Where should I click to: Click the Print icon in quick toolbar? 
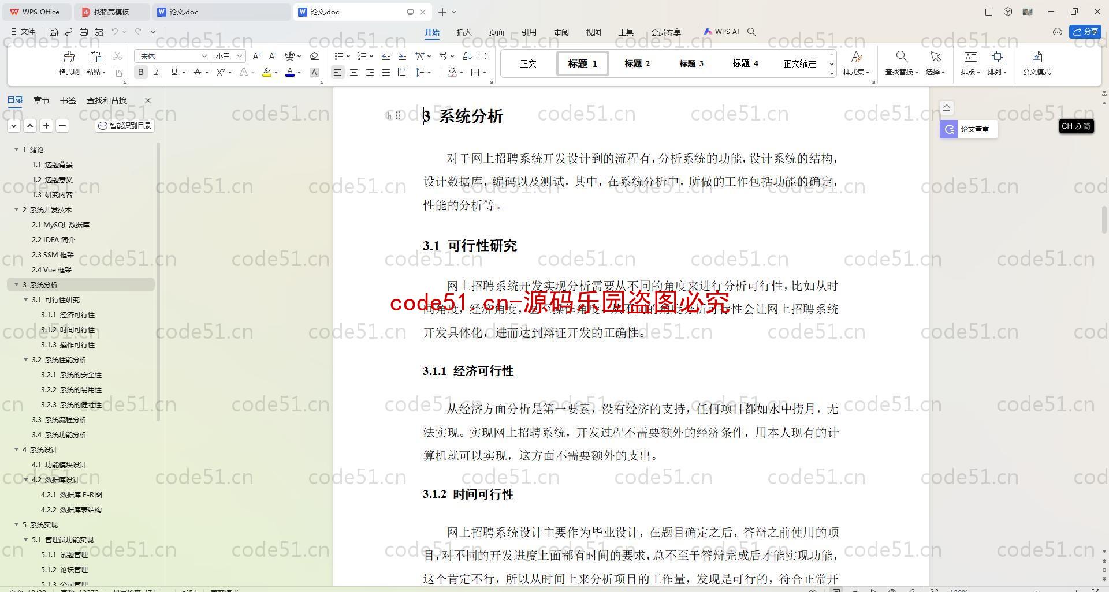84,32
